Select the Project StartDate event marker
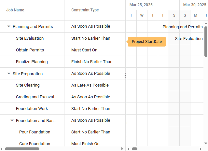This screenshot has height=151, width=208. 146,42
